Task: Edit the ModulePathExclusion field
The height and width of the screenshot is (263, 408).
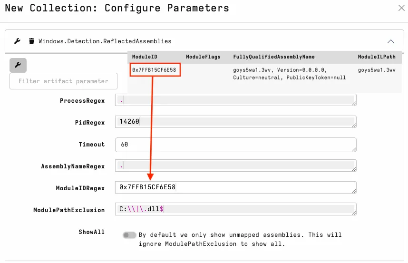Action: point(235,209)
